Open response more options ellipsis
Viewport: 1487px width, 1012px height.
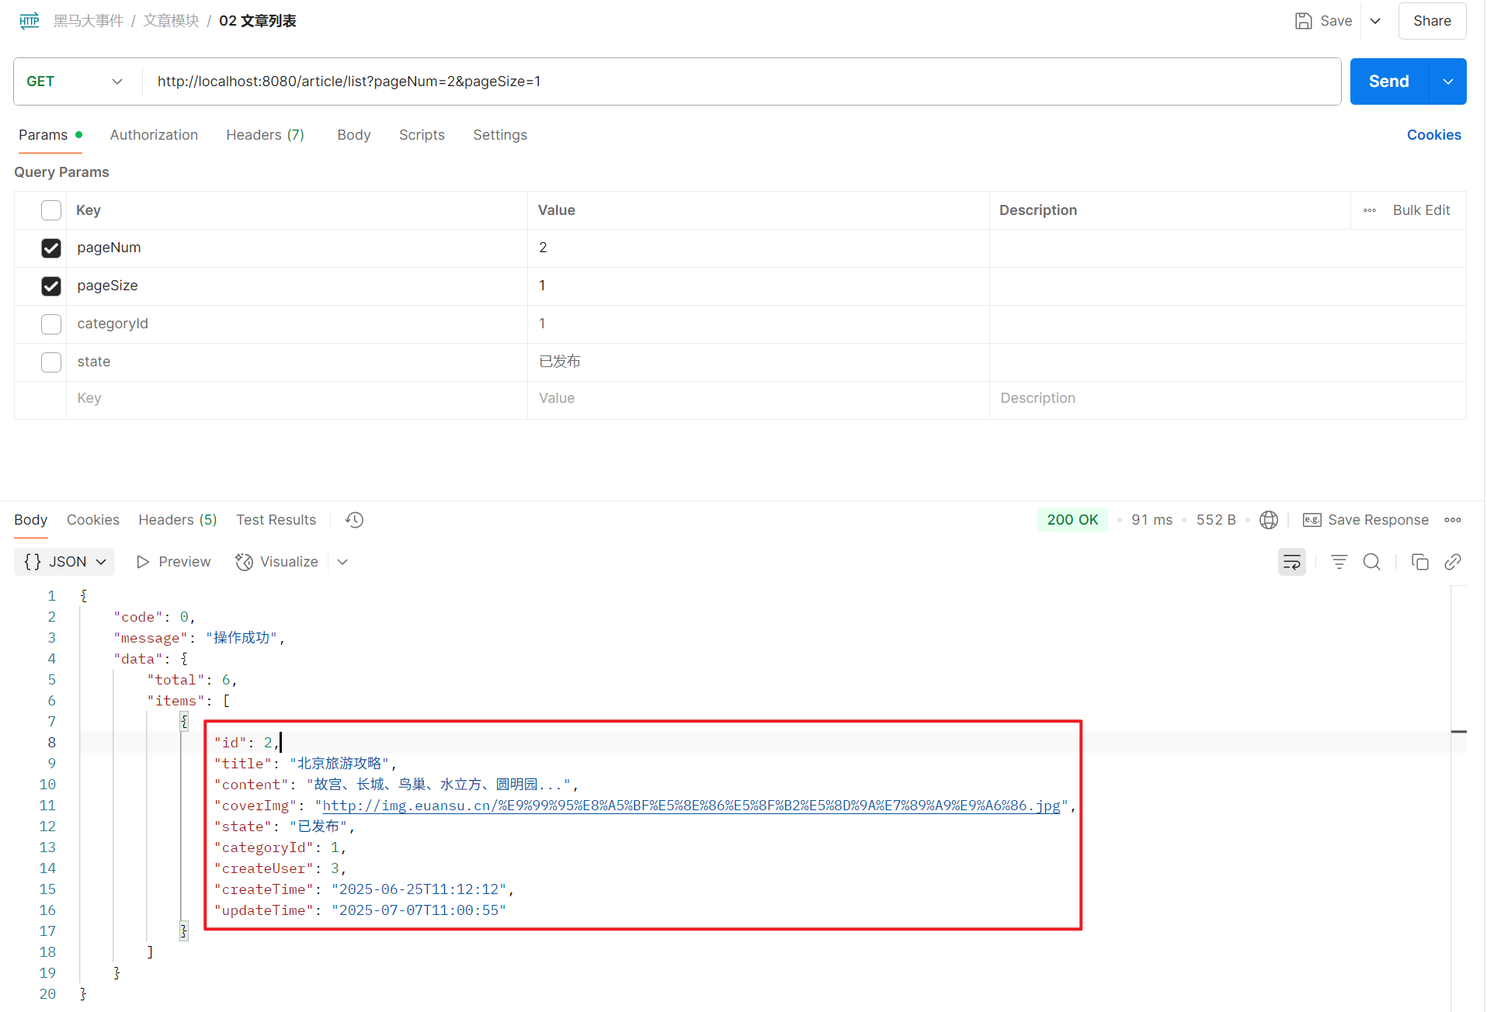pos(1452,520)
